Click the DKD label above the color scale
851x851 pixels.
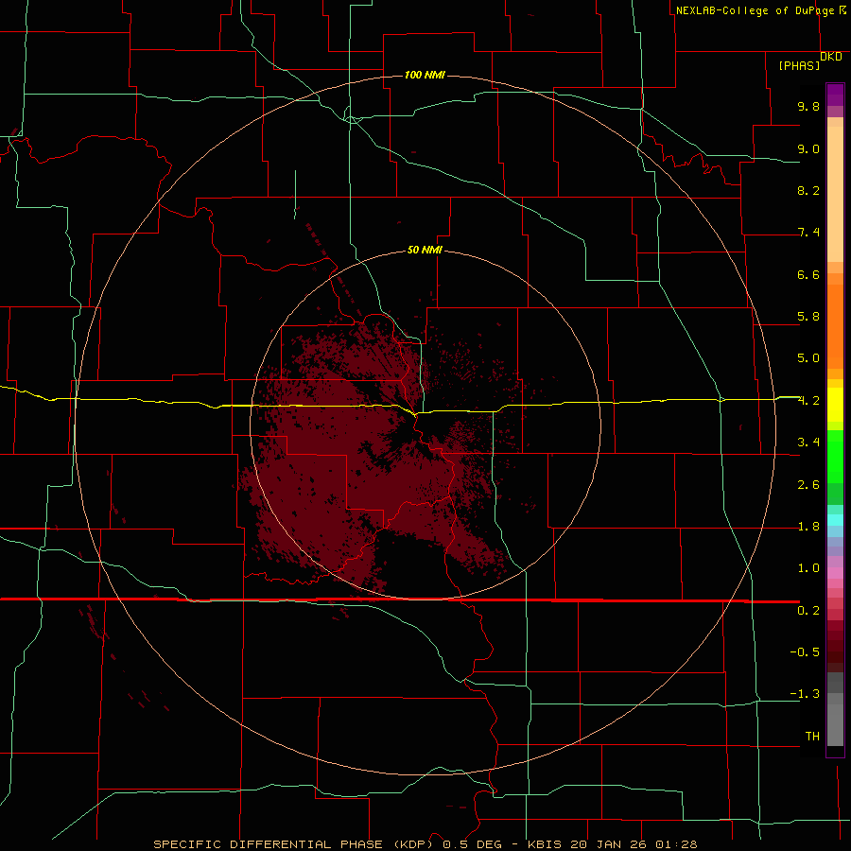[x=831, y=57]
